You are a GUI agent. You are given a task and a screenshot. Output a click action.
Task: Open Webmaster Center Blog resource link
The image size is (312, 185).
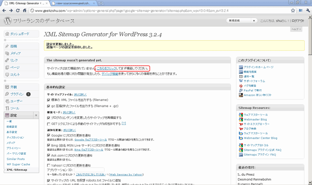(260, 138)
